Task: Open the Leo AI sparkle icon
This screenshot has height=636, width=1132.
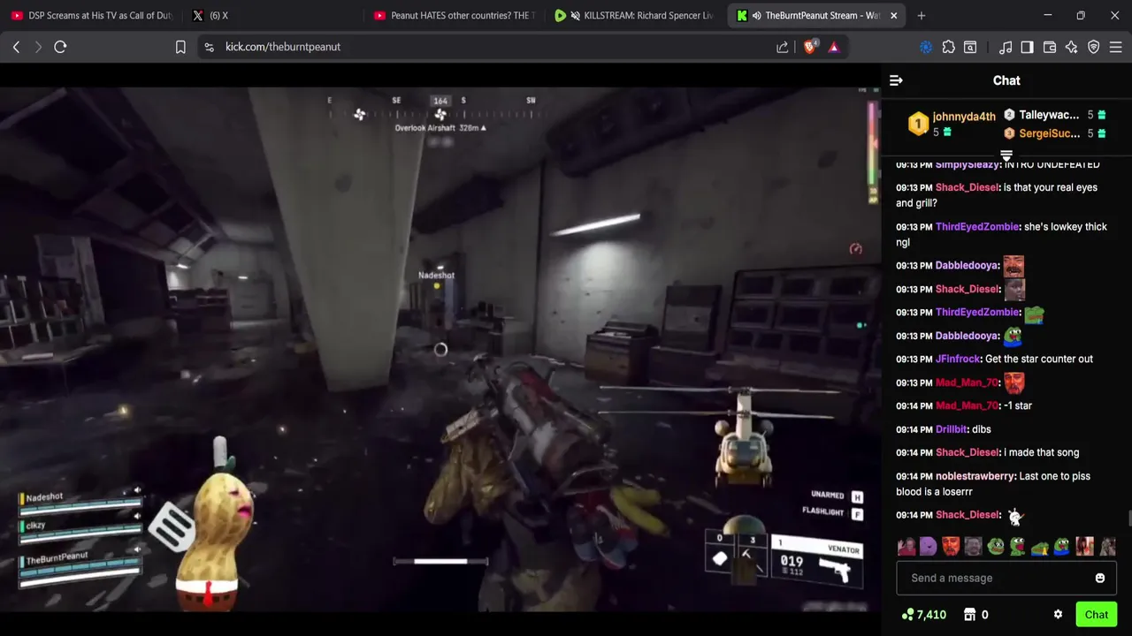Action: [x=1072, y=47]
